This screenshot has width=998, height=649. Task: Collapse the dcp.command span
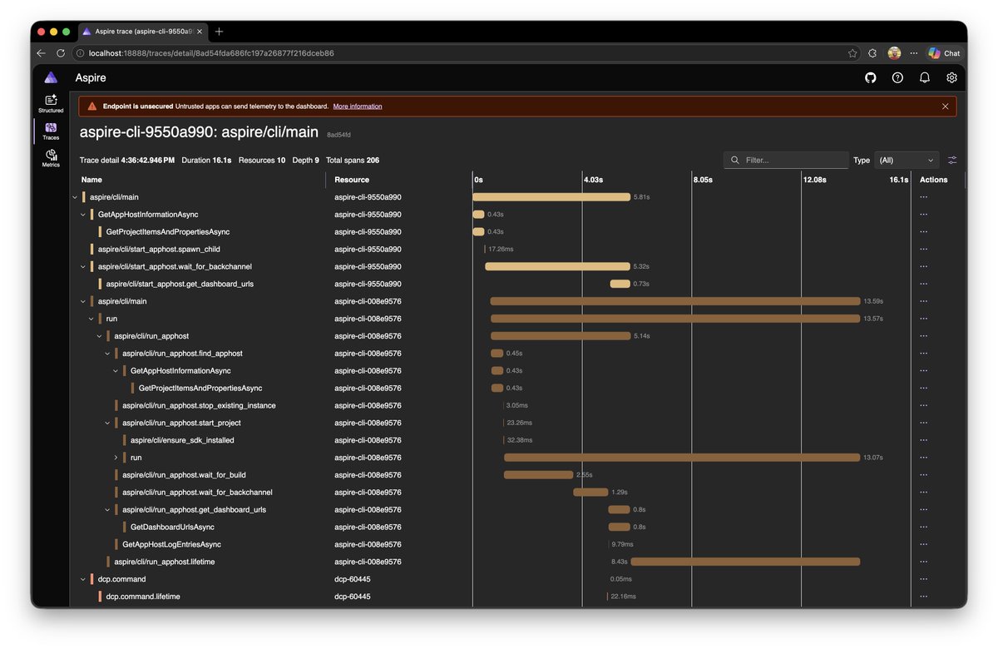83,579
